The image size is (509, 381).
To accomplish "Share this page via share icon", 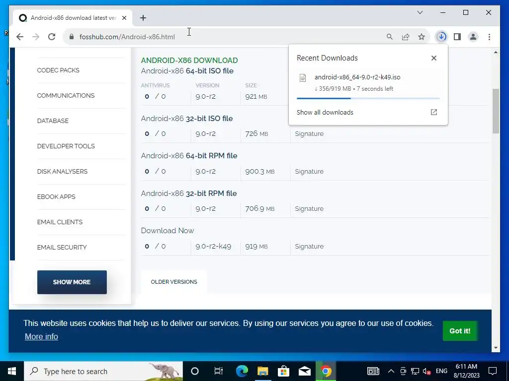I will 406,37.
